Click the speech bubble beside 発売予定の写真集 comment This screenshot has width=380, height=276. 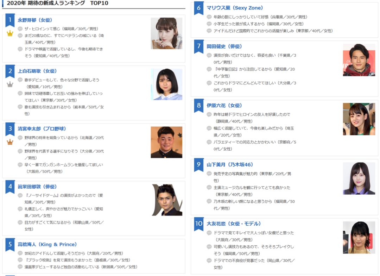(209, 174)
